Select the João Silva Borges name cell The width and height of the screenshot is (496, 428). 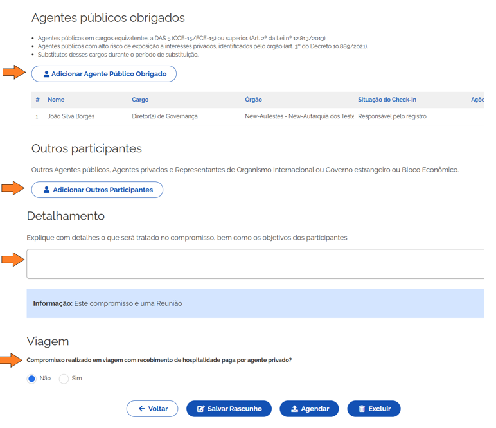tap(71, 116)
